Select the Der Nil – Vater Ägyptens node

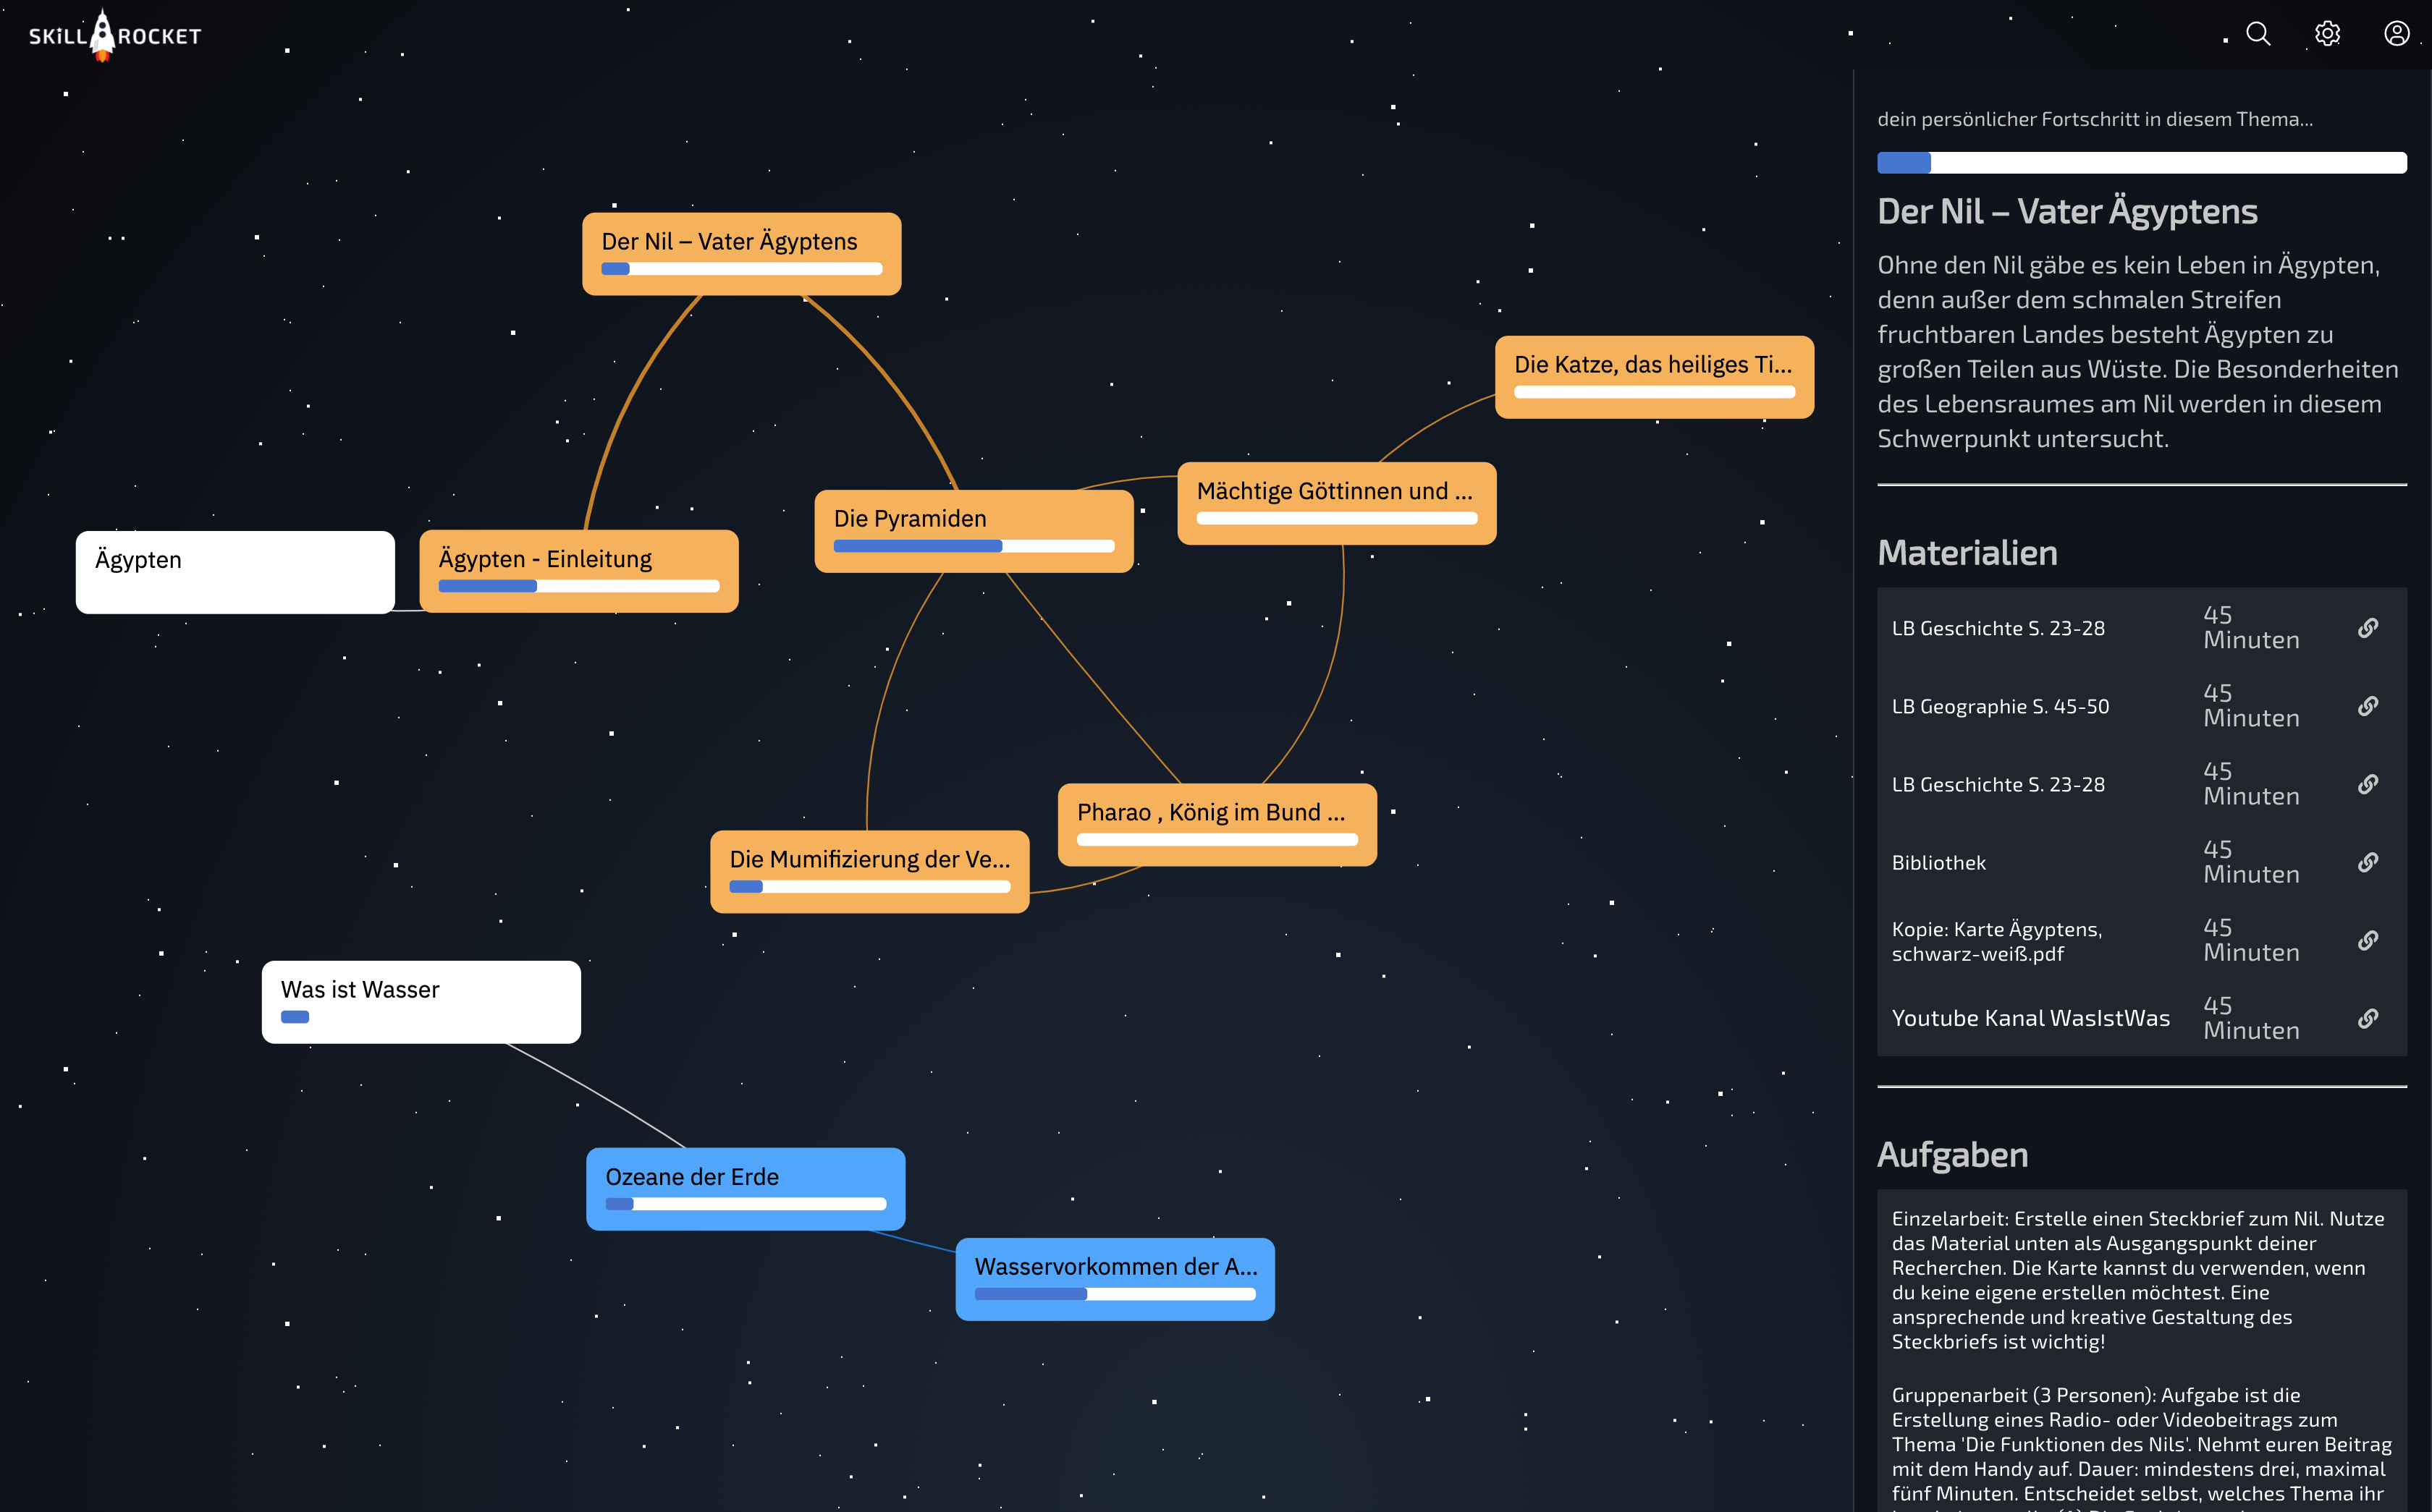click(x=741, y=253)
